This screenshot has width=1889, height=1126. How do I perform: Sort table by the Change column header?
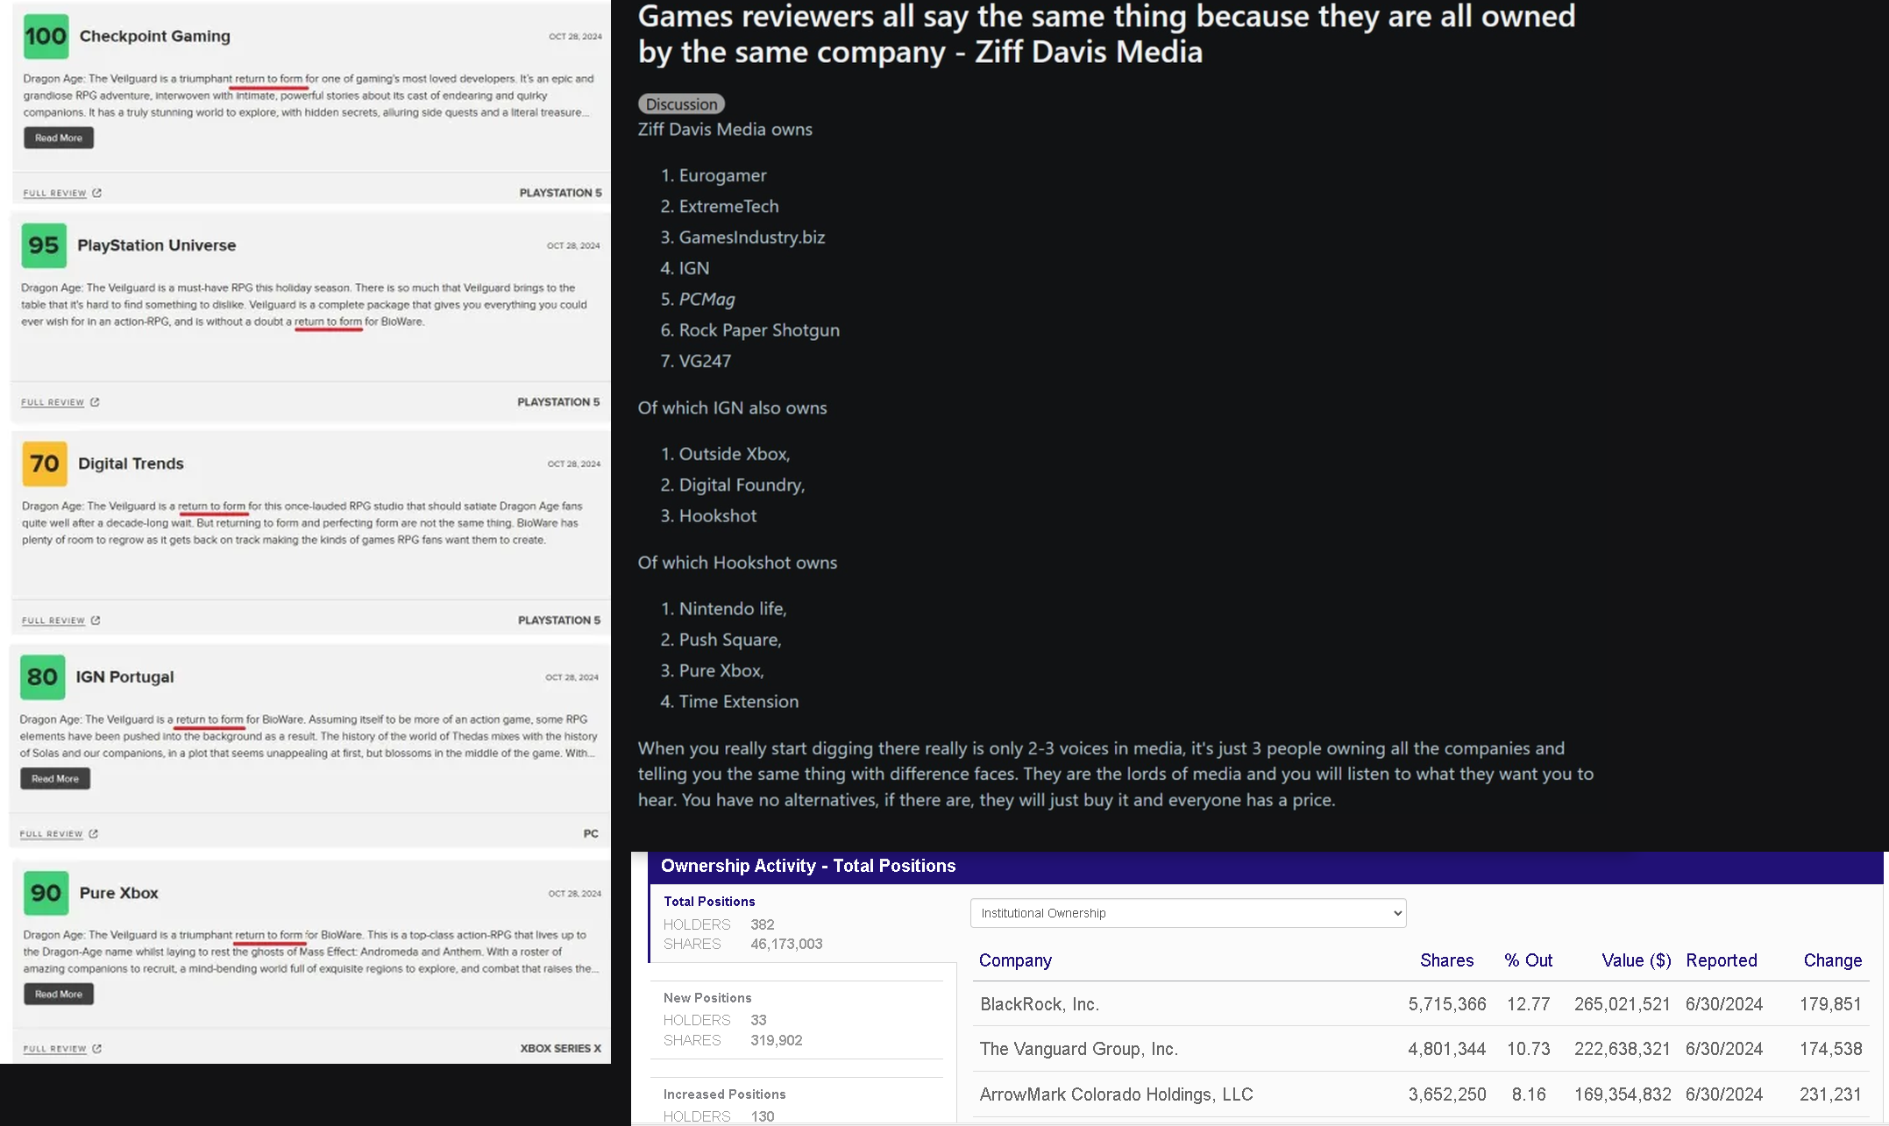[x=1833, y=960]
